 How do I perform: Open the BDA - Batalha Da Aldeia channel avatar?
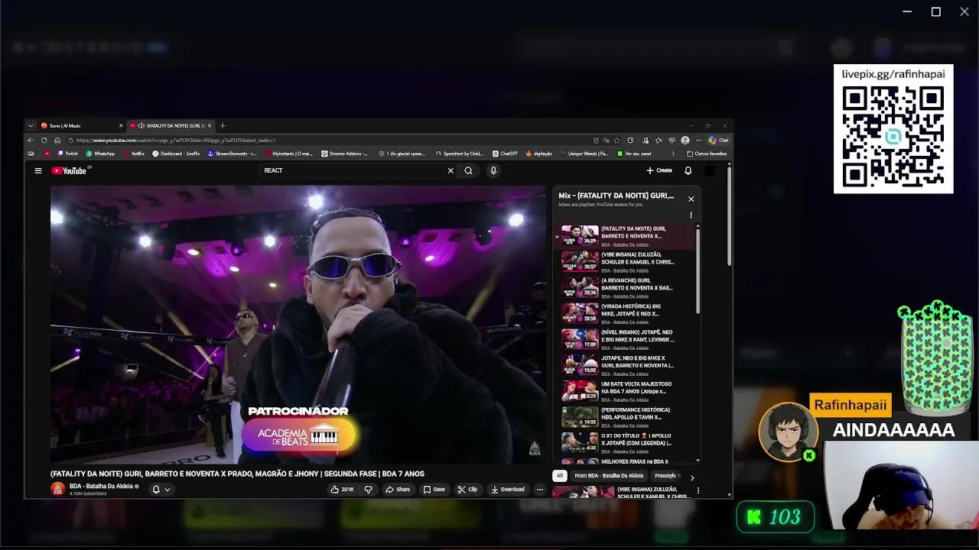pyautogui.click(x=57, y=489)
